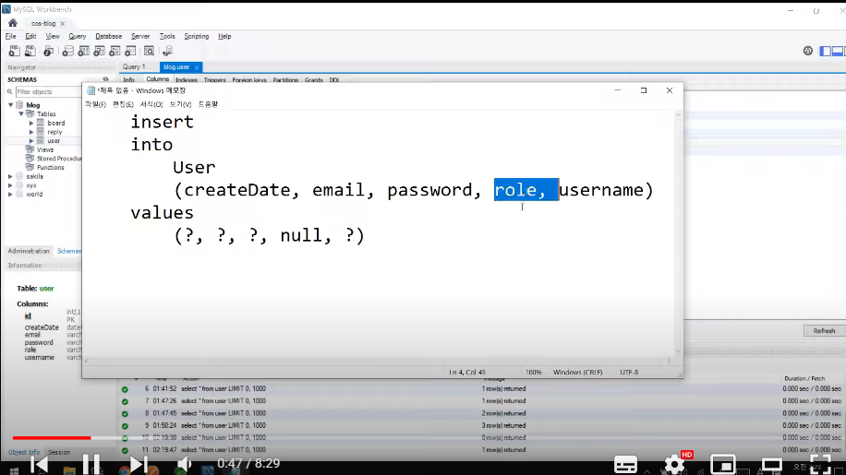Viewport: 846px width, 475px height.
Task: Click the Refresh button
Action: click(823, 331)
